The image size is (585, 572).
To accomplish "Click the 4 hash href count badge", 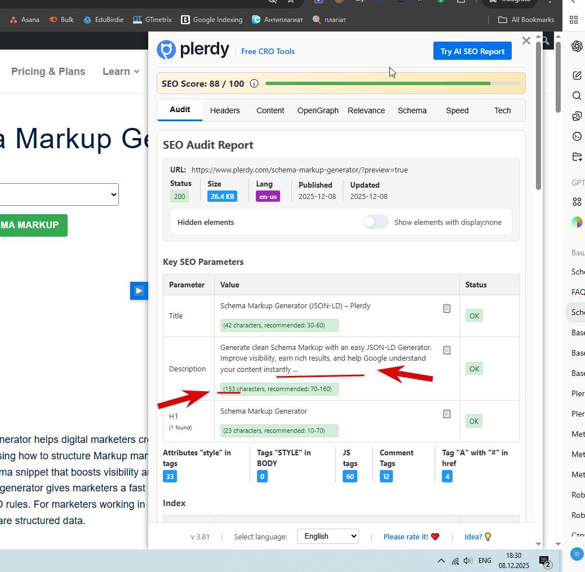I will point(447,477).
